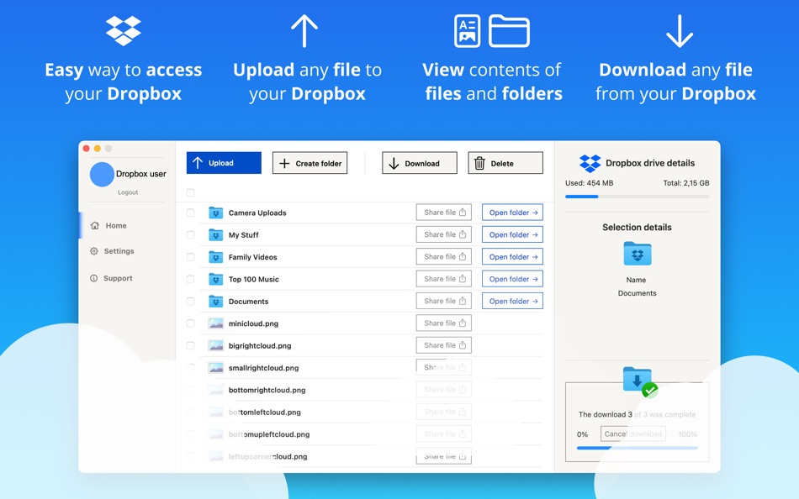Click the Support info icon
Screen dimensions: 799x499
tap(93, 279)
